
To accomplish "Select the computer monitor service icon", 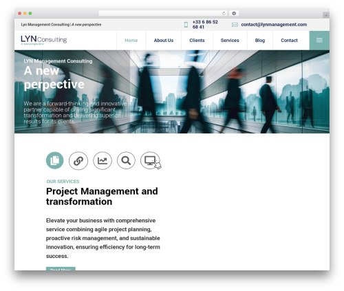I will pos(150,160).
